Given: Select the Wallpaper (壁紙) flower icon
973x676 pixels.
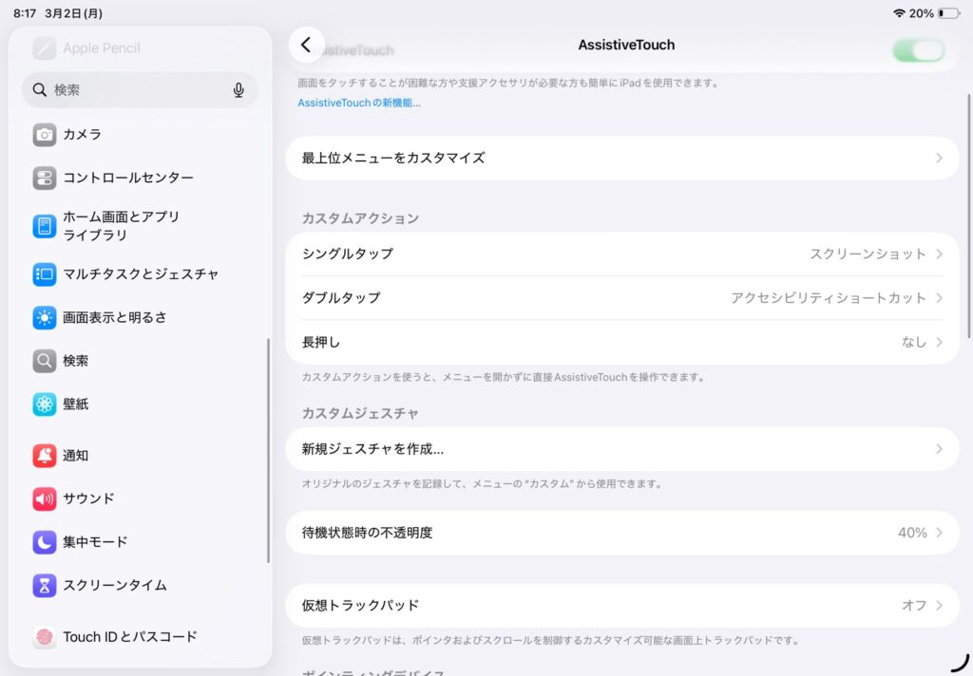Looking at the screenshot, I should point(45,404).
